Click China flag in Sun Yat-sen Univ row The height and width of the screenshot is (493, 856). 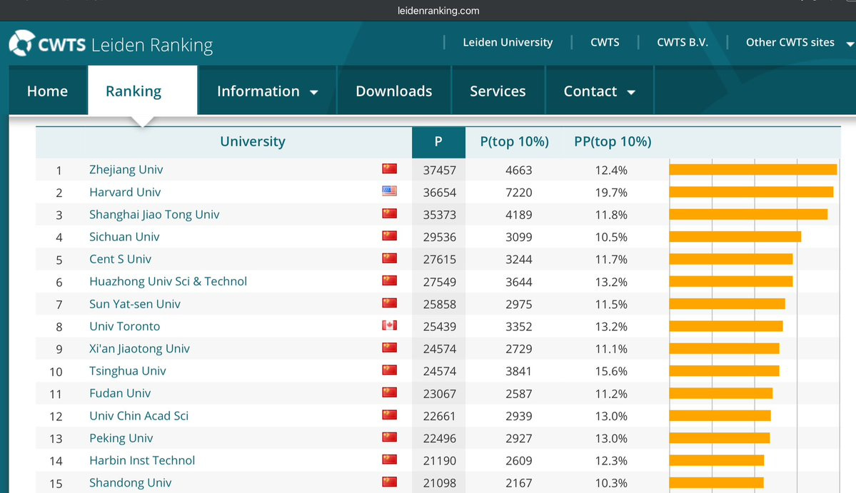pos(389,303)
